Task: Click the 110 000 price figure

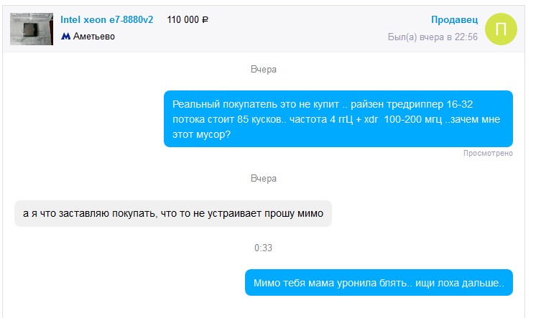Action: tap(183, 19)
